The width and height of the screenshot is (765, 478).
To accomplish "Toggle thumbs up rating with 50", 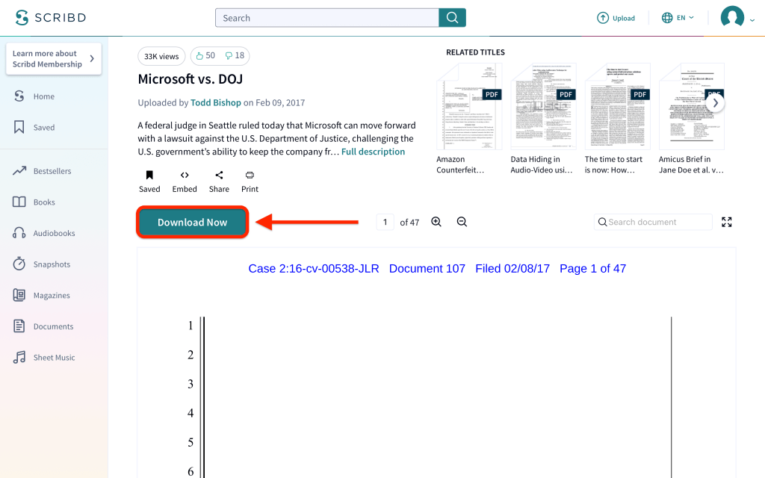I will coord(204,56).
